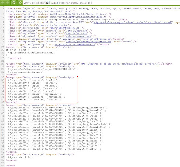Reload the page with the refresh icon
The image size is (180, 167).
click(14, 3)
